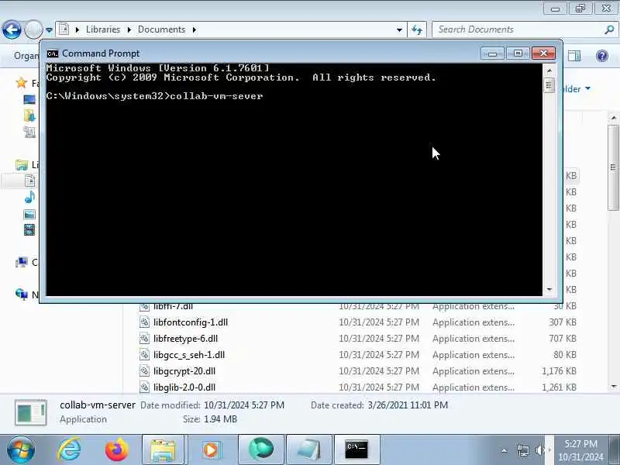
Task: Select Desktop icon under Favorites
Action: (29, 99)
